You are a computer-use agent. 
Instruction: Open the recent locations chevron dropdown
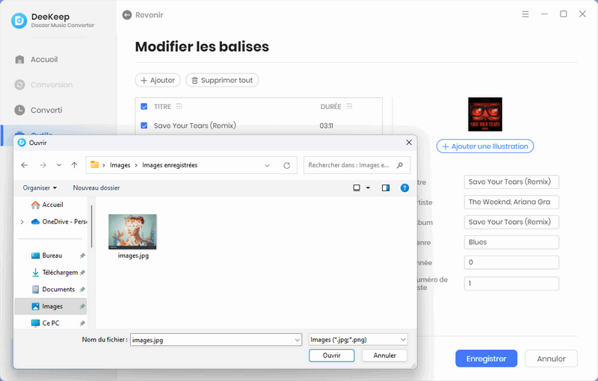[x=59, y=165]
